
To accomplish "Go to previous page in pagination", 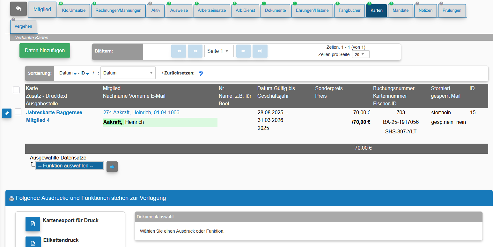I will click(x=195, y=51).
